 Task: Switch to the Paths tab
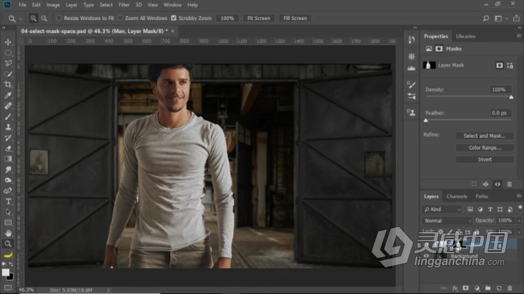481,196
